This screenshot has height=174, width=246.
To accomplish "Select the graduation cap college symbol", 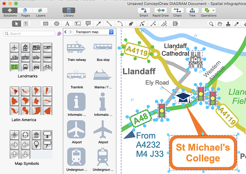I will [183, 97].
